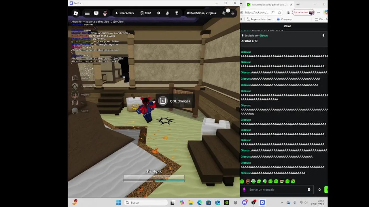Add page to favorites star icon
The width and height of the screenshot is (369, 207).
tap(279, 13)
